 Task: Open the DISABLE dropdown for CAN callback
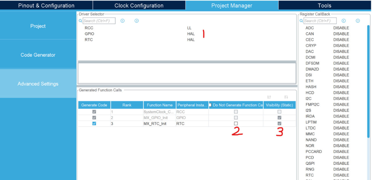click(341, 34)
